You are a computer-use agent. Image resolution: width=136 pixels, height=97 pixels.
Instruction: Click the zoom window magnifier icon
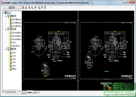click(26, 8)
